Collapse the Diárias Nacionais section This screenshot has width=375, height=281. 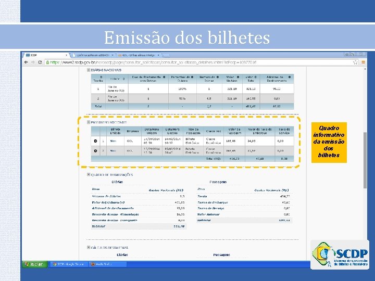pos(89,70)
